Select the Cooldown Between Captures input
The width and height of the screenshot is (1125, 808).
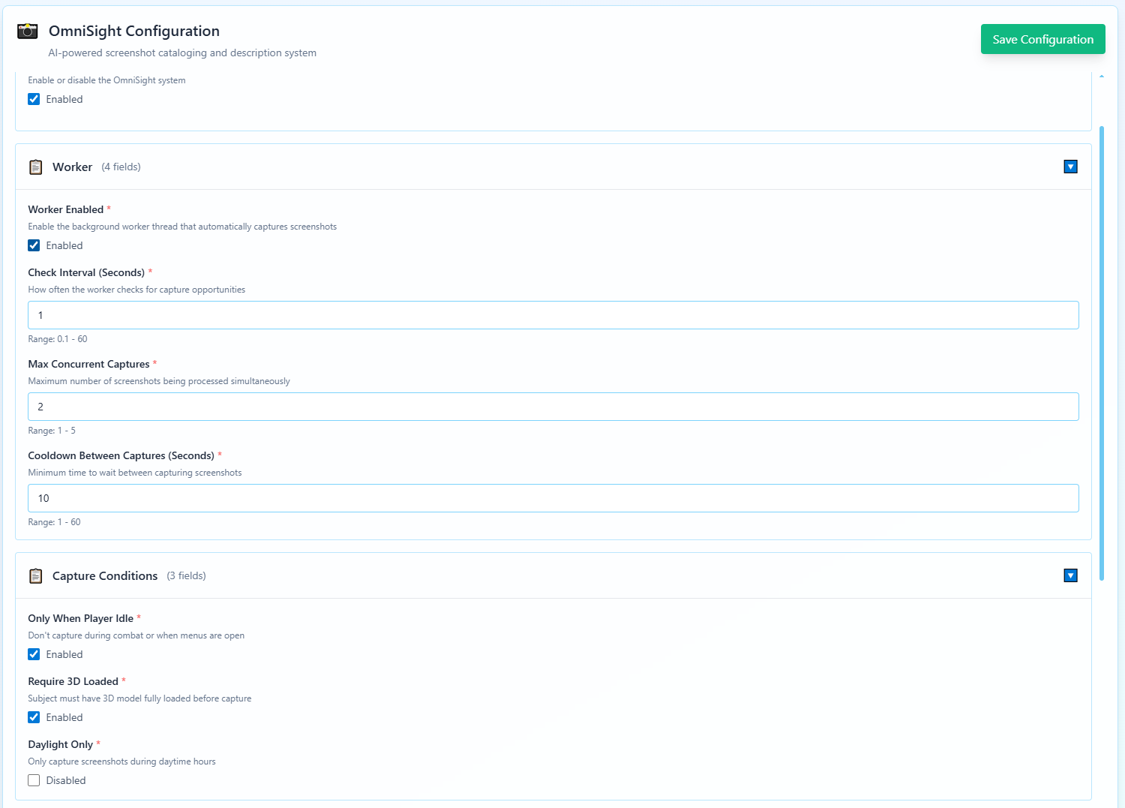click(553, 498)
